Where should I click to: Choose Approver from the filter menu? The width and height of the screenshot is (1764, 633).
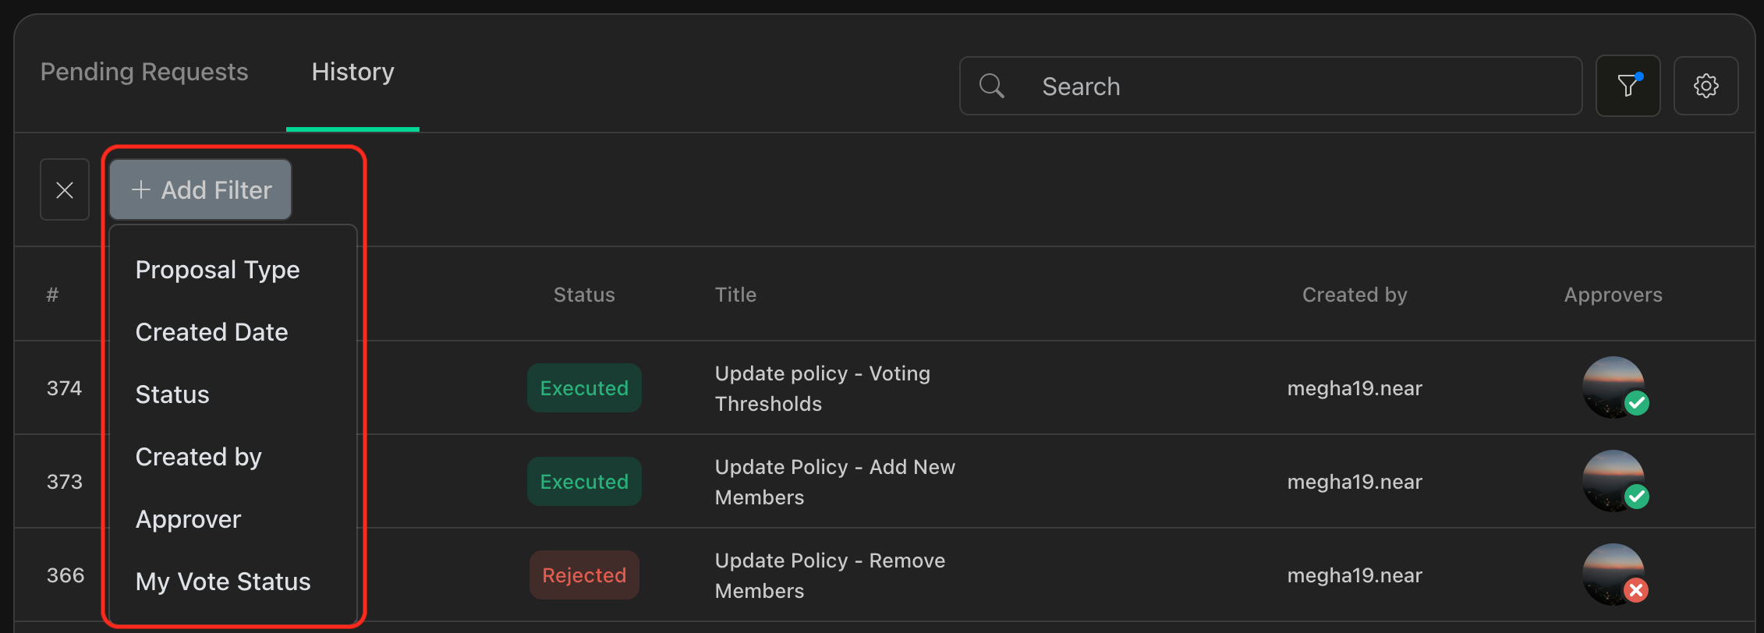coord(188,518)
